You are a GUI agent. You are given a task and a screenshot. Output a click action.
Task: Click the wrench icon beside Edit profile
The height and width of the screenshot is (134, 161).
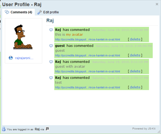[40, 12]
